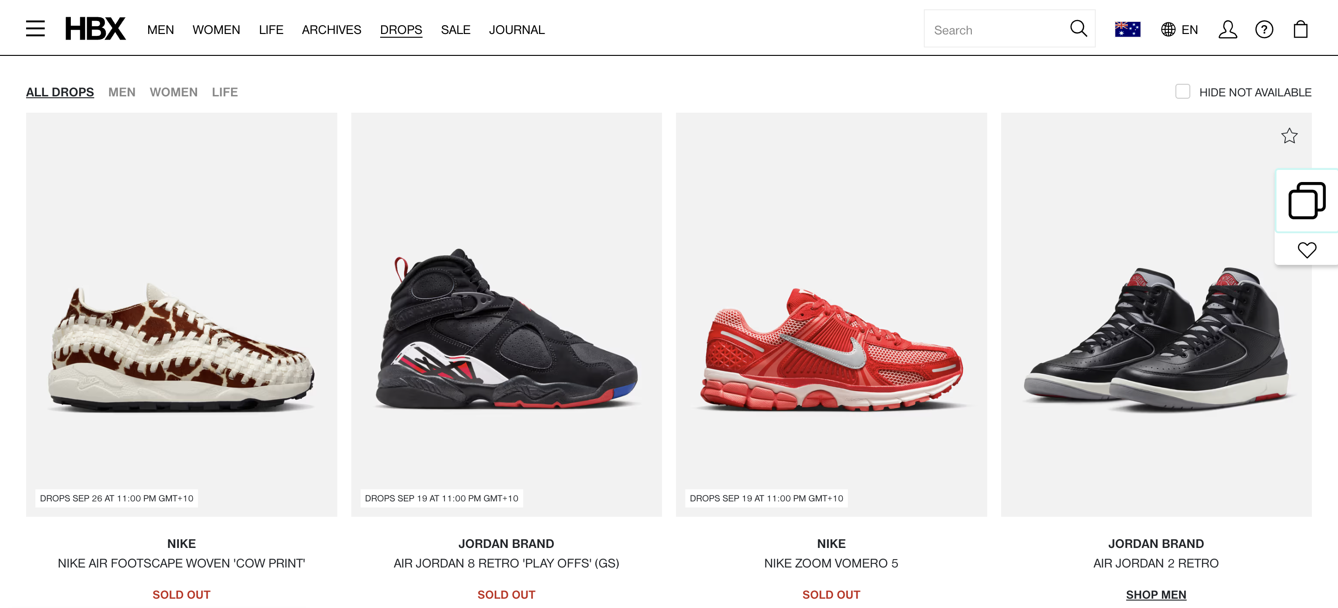Click the search magnifier icon
The image size is (1338, 608).
(x=1079, y=28)
